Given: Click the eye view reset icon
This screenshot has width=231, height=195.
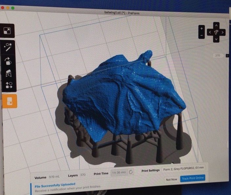Looking at the screenshot, I should pos(216,32).
